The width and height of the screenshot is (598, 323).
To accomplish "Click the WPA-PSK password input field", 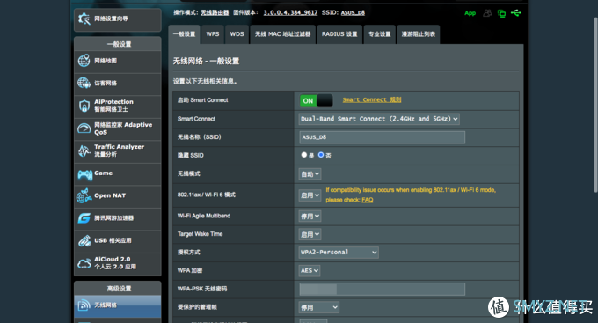I will [x=383, y=289].
